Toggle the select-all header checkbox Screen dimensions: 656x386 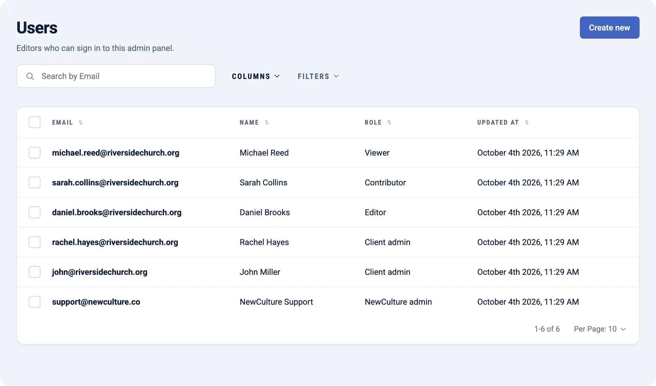point(34,122)
